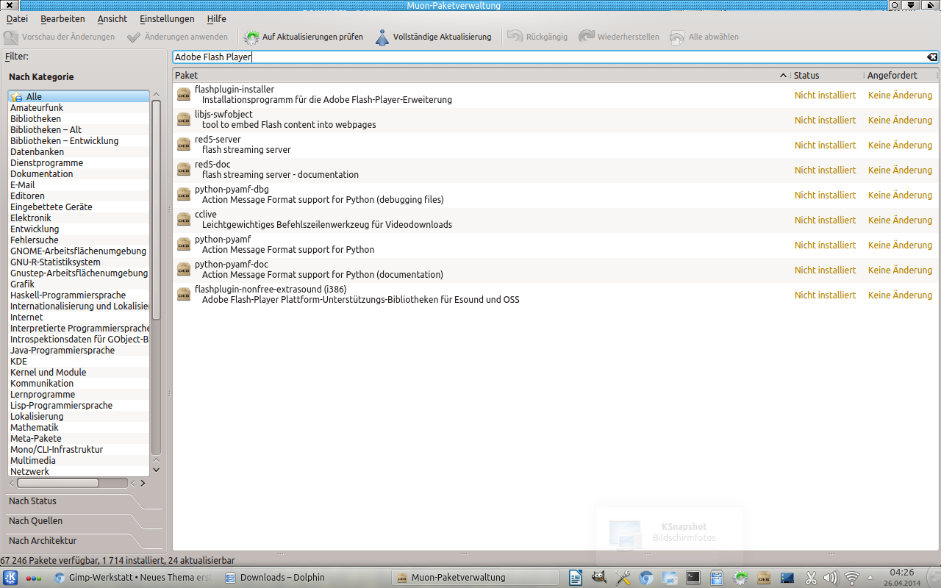Click the DEB icon of libjs-swfobject
Screen dimensions: 941x588
click(x=184, y=120)
